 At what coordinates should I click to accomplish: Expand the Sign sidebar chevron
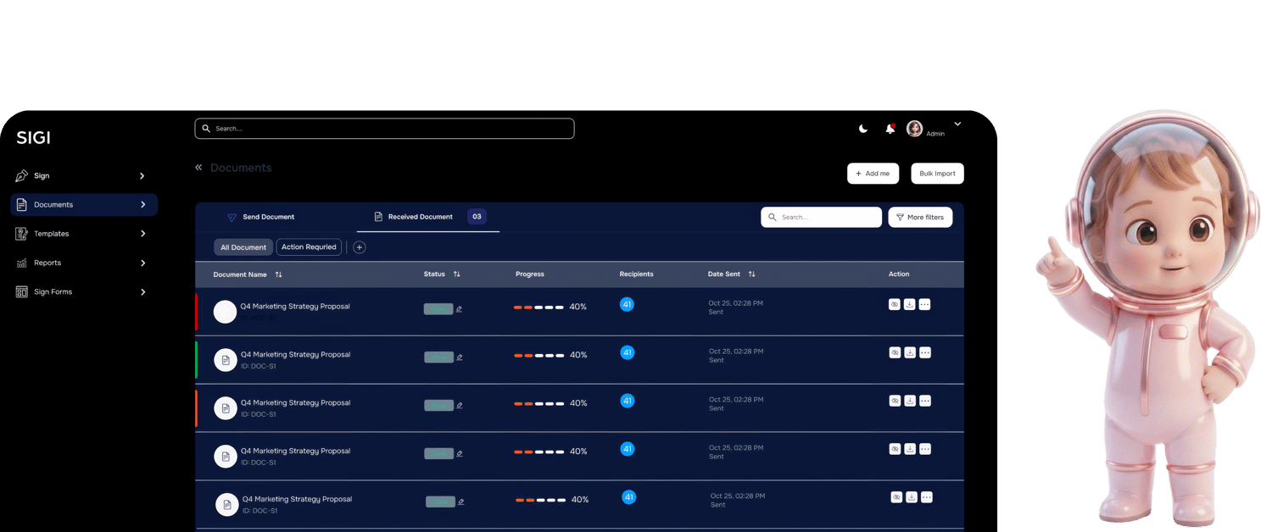pos(142,175)
